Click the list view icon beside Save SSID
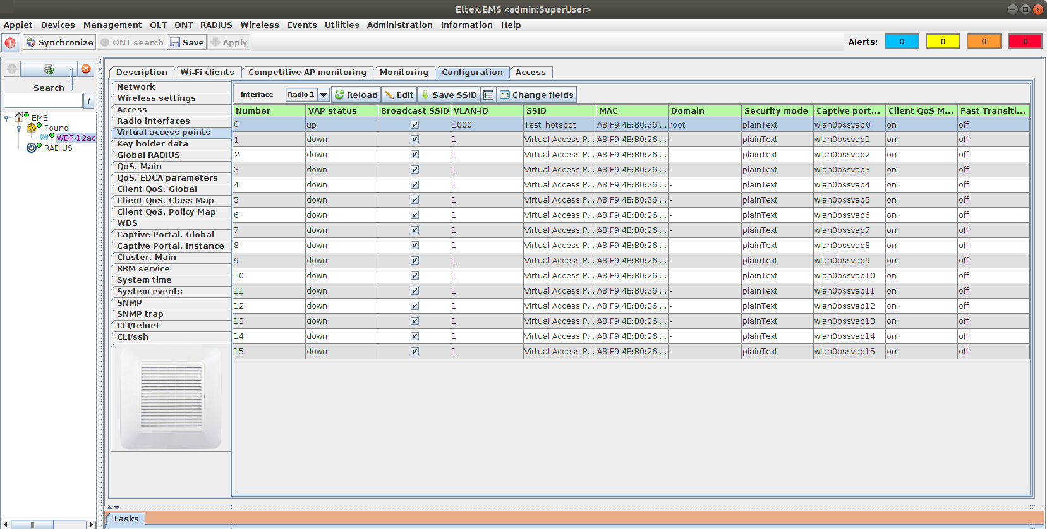1047x529 pixels. point(488,95)
